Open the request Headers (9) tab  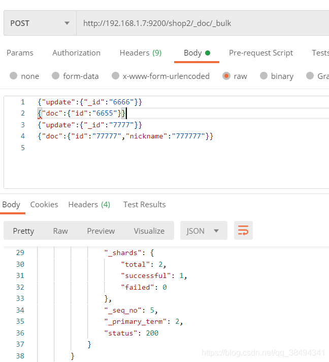click(140, 53)
